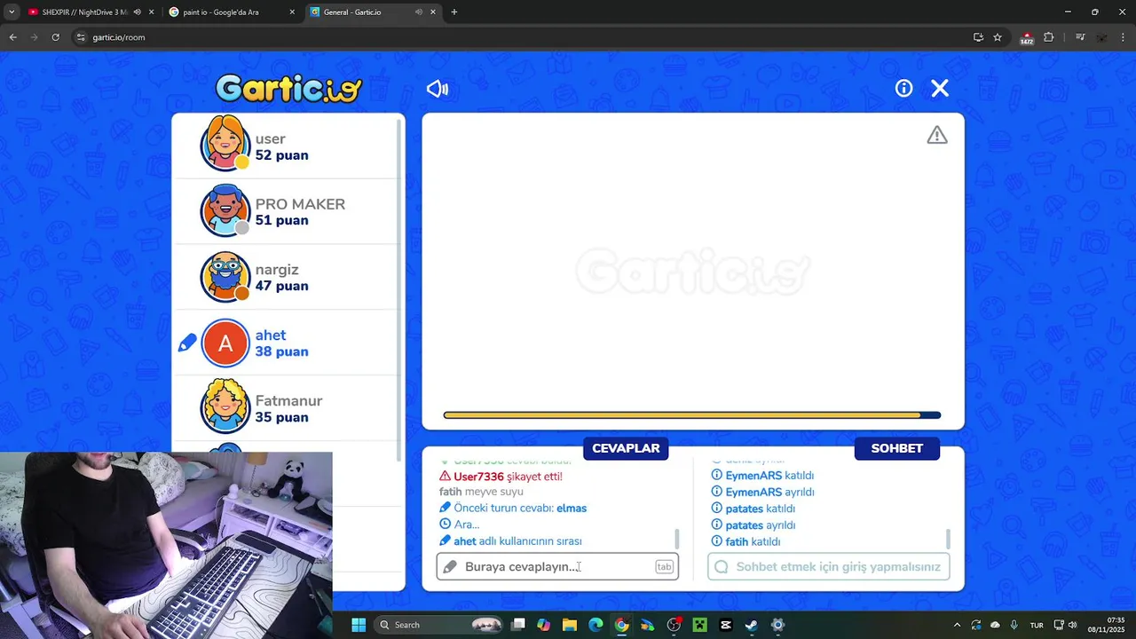This screenshot has height=639, width=1136.
Task: Click 'Önceki turun cevabı: elmas' line
Action: click(513, 509)
